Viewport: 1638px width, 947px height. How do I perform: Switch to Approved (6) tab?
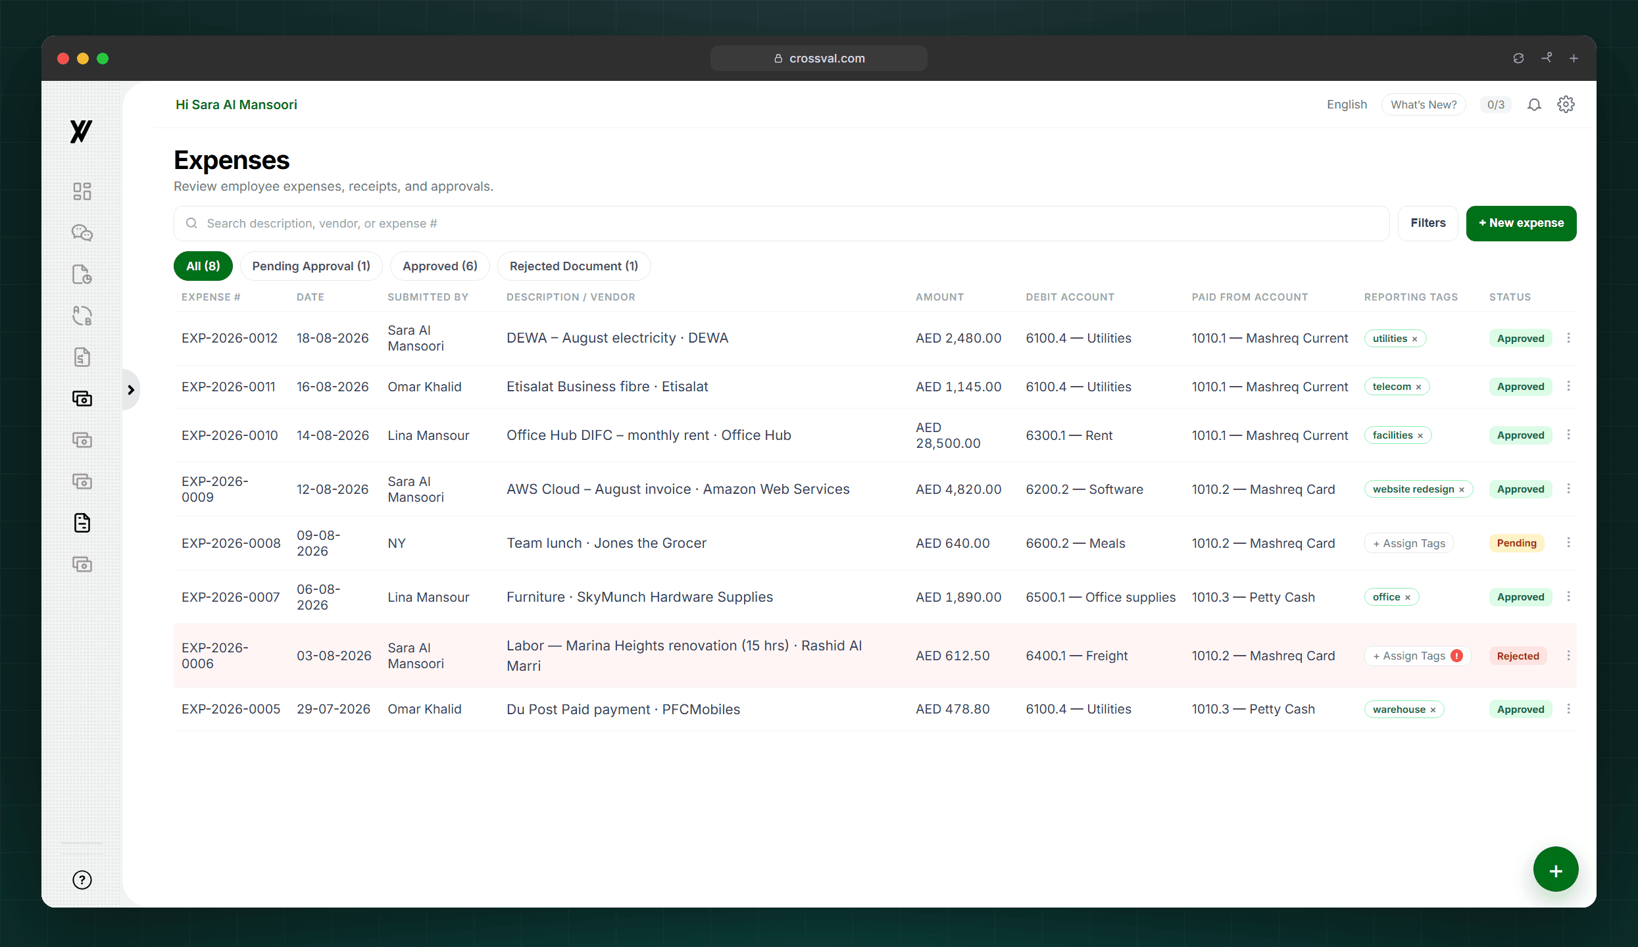pos(440,266)
